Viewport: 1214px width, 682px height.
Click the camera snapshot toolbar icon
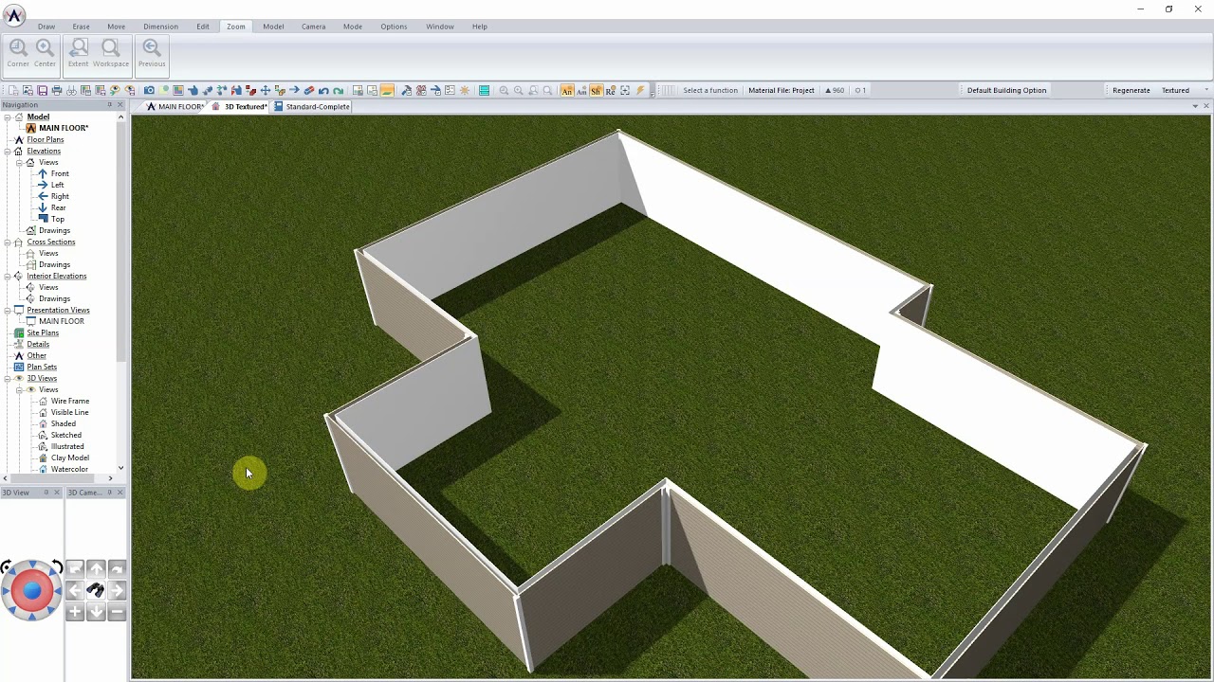(x=149, y=90)
